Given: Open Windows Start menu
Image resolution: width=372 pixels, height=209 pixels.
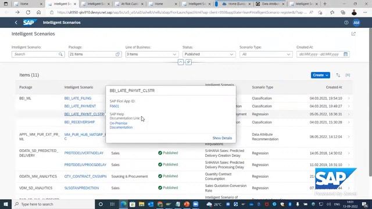Looking at the screenshot, I should (6, 204).
